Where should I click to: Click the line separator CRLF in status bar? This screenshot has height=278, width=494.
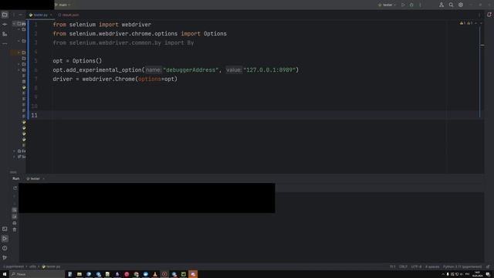pyautogui.click(x=403, y=266)
